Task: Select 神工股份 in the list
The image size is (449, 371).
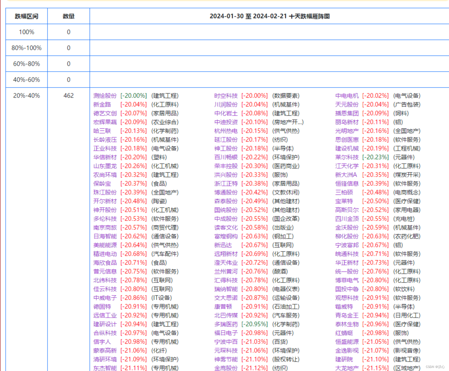Action: tap(226, 148)
